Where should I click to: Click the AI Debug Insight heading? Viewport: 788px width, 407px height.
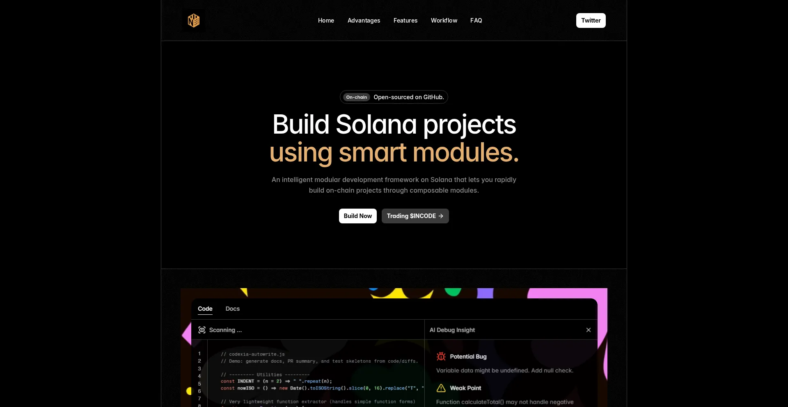[x=452, y=330]
